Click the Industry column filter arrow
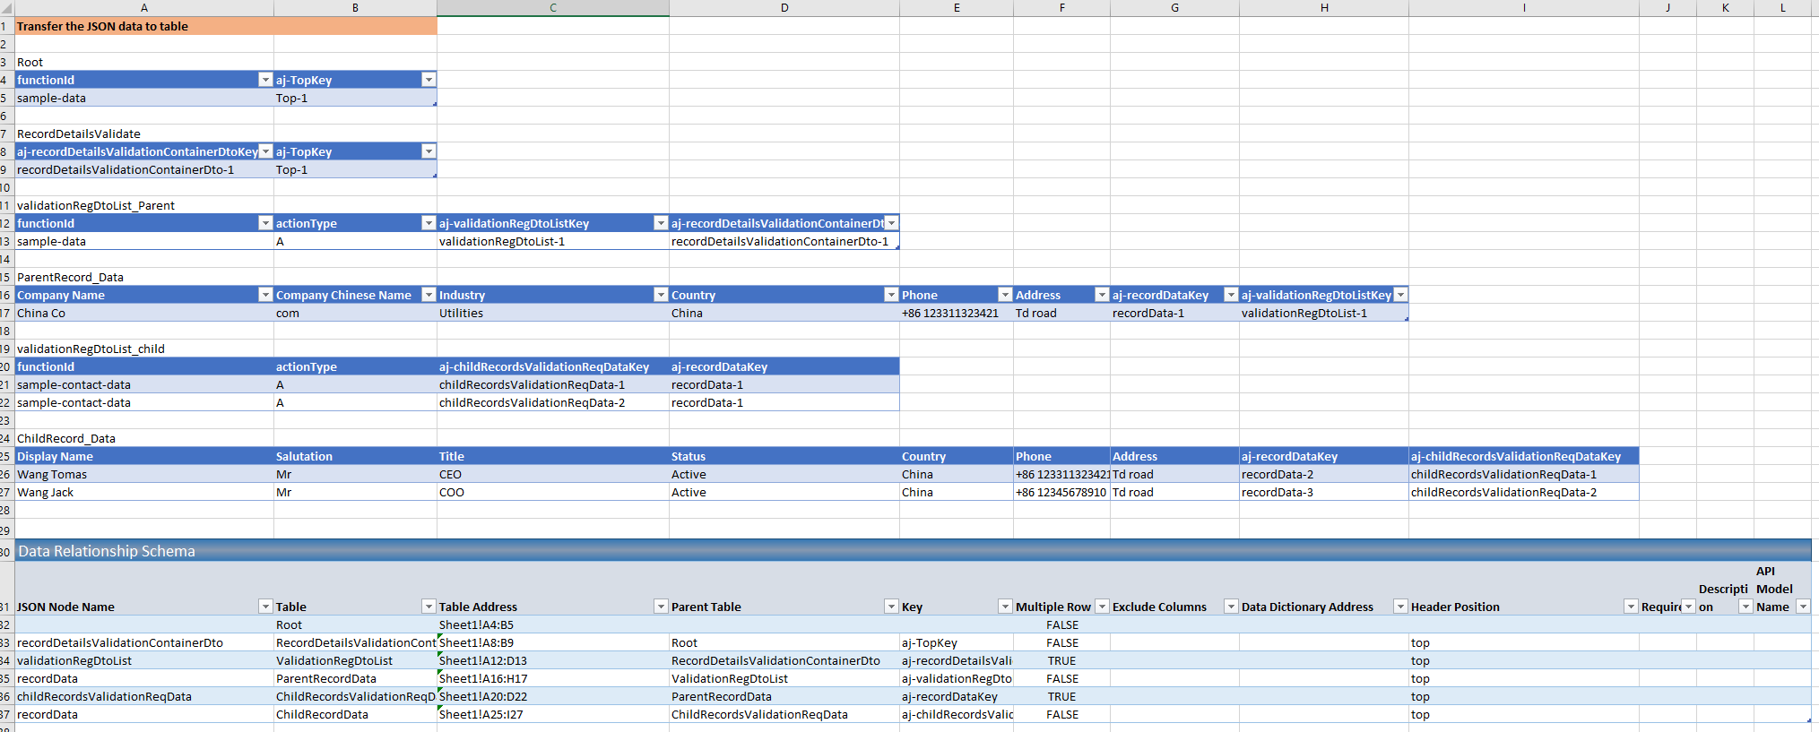This screenshot has width=1819, height=732. click(x=661, y=295)
